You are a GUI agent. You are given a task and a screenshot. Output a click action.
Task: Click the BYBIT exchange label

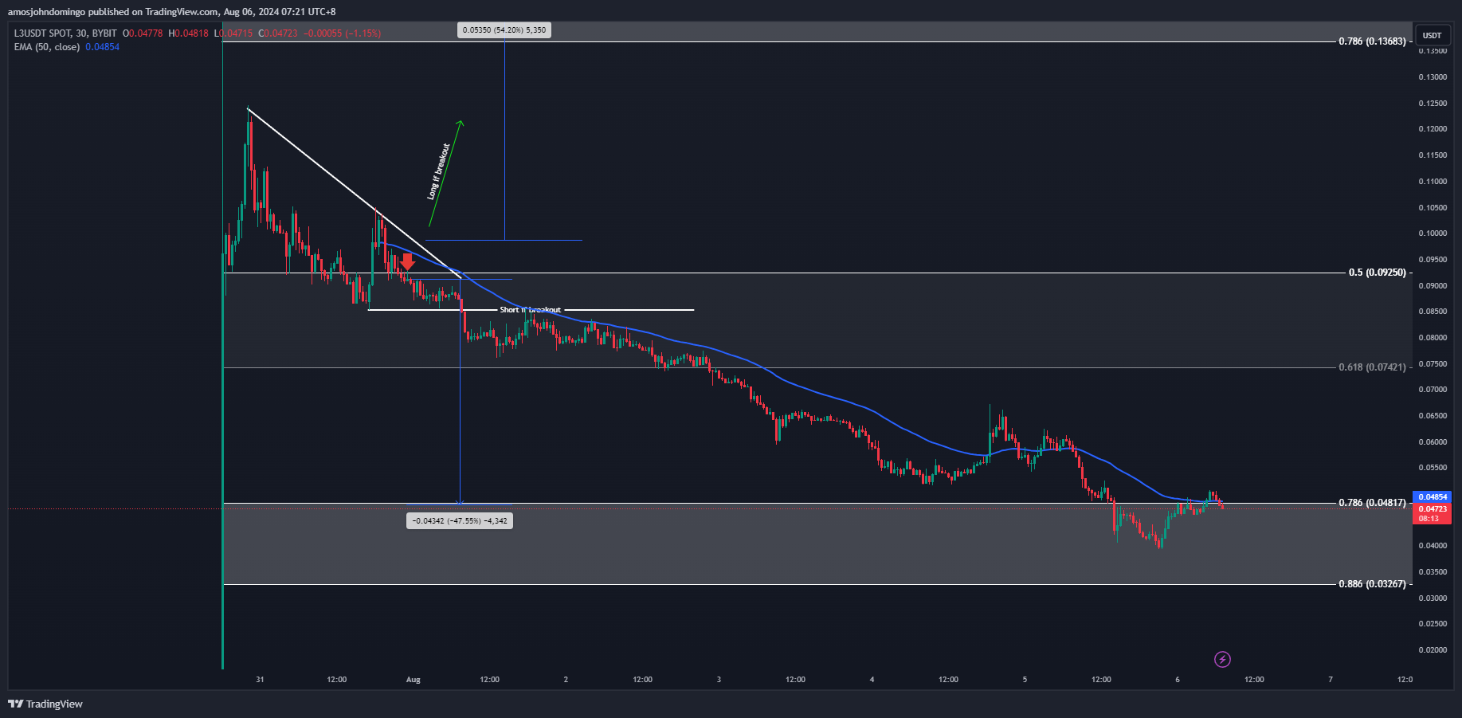(104, 33)
